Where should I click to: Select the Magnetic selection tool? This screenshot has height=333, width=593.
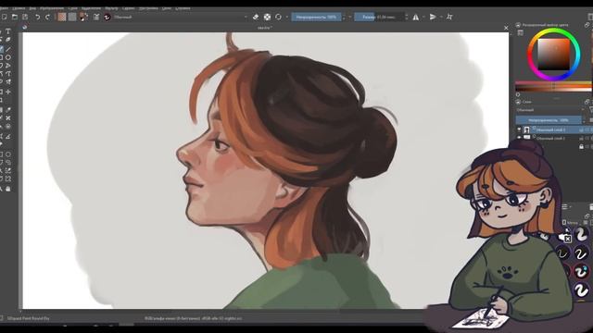coord(8,179)
